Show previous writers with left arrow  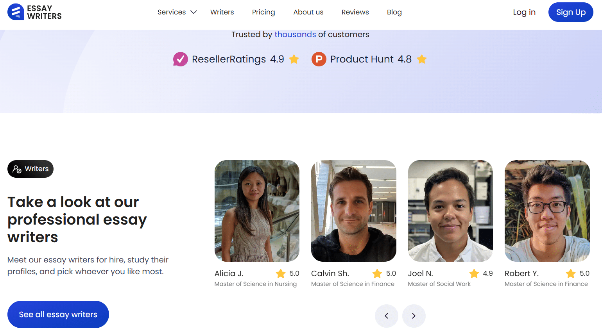coord(386,316)
